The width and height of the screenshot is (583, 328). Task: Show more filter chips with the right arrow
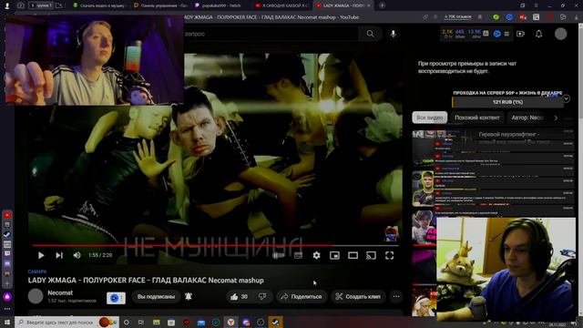556,118
